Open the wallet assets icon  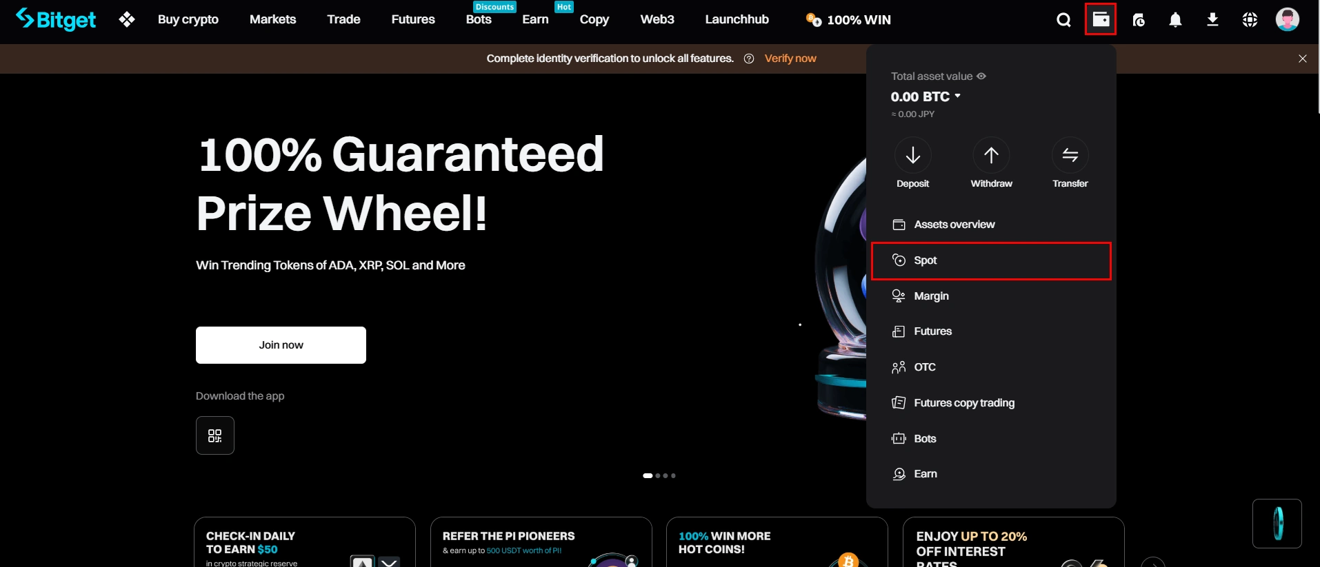[1101, 19]
